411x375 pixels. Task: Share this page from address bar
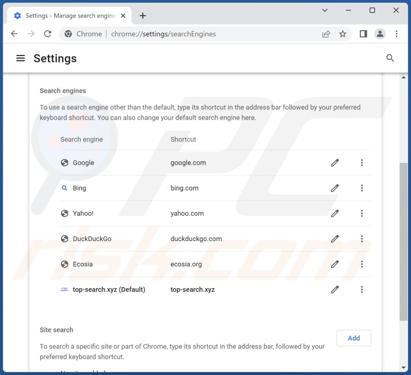click(x=326, y=34)
